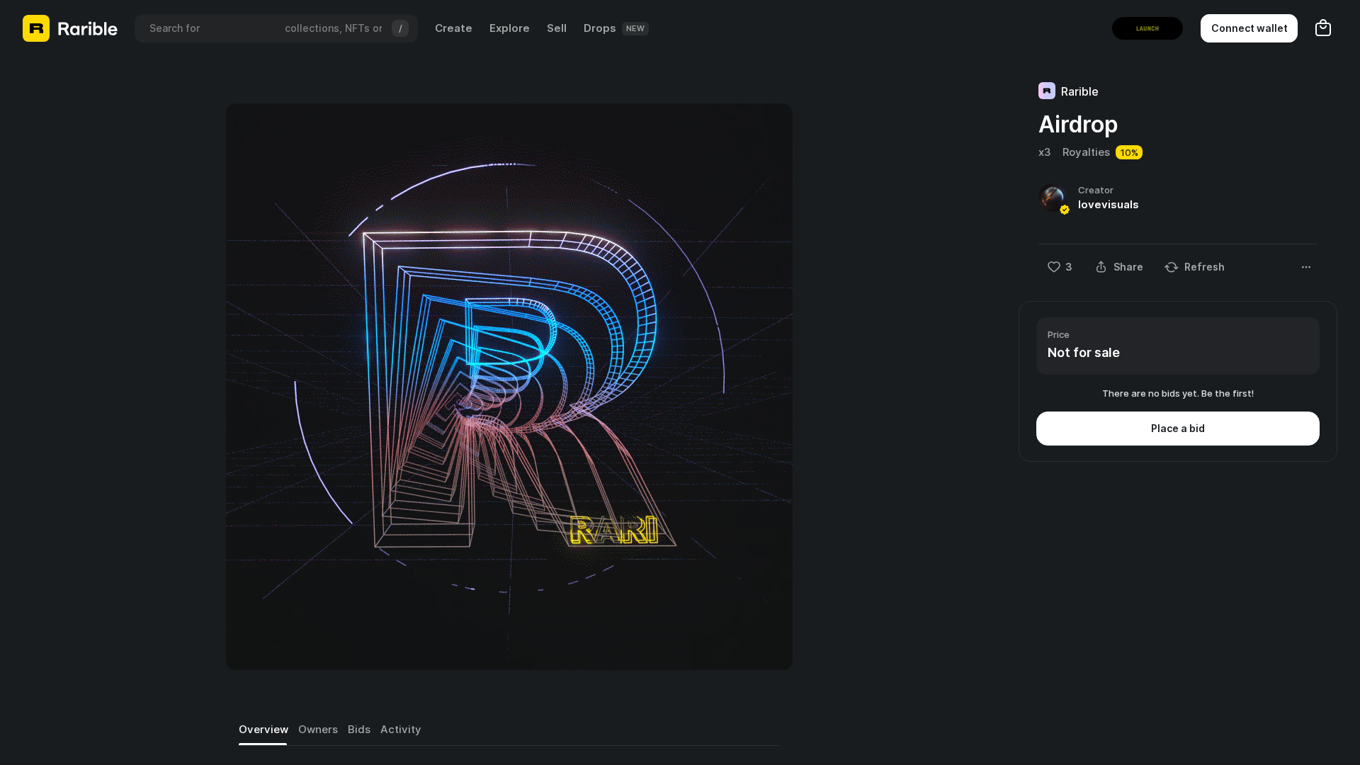Viewport: 1360px width, 765px height.
Task: Switch to the Activity tab
Action: (400, 730)
